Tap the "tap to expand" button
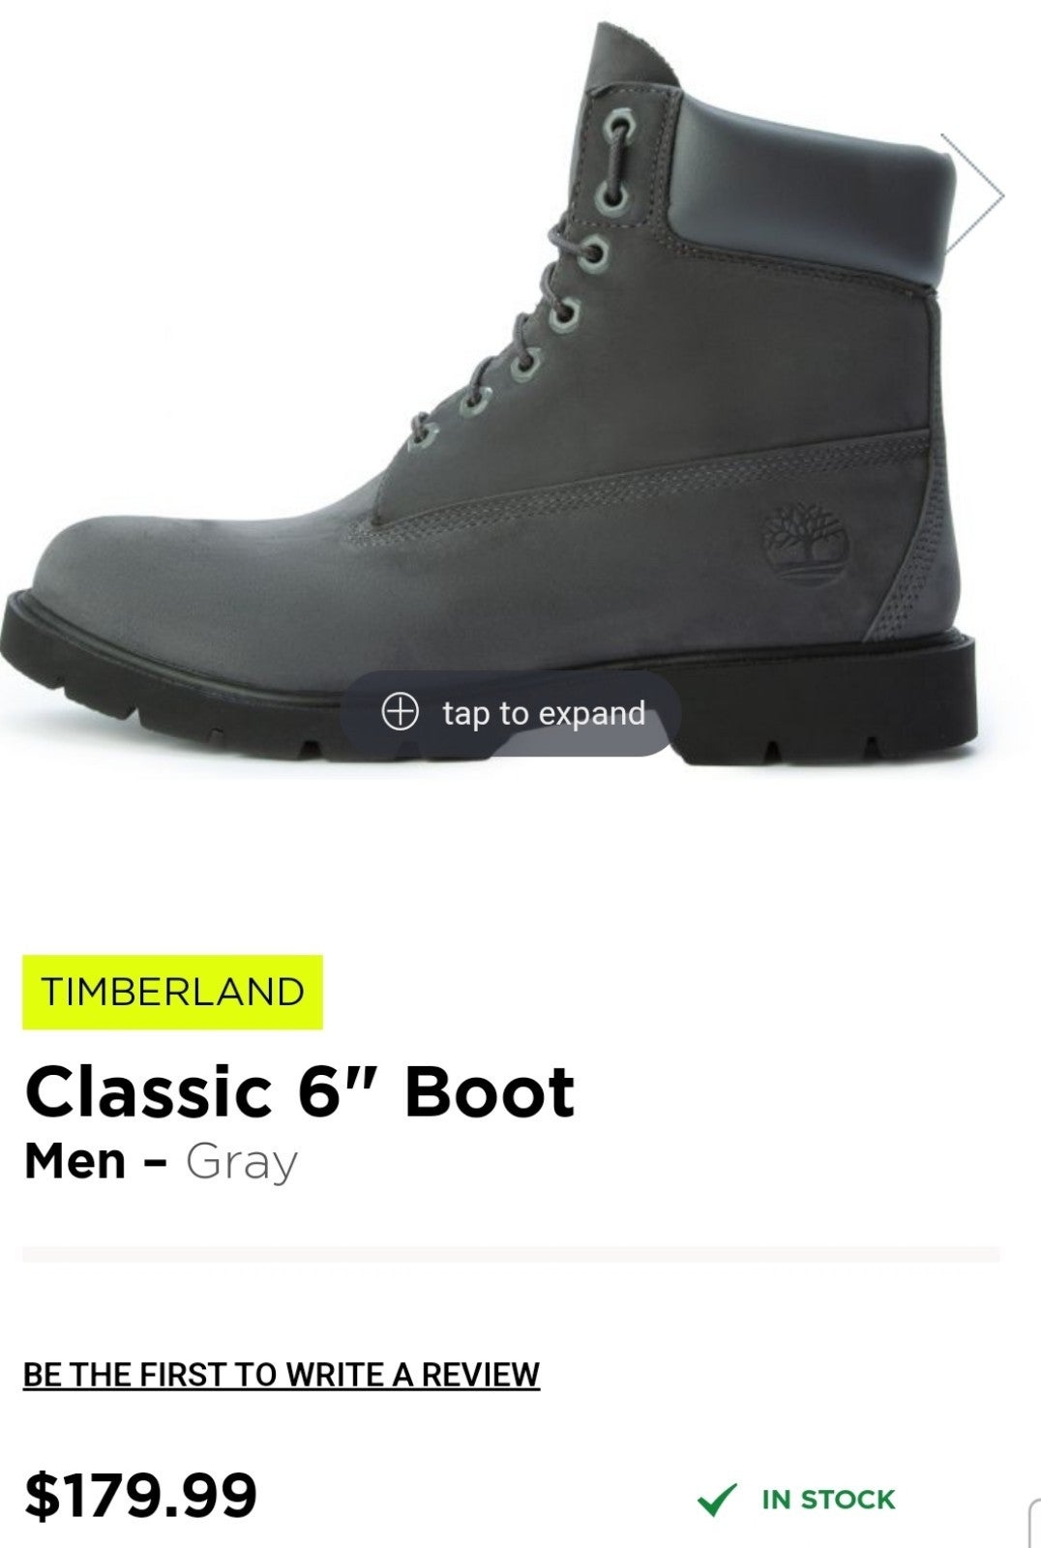This screenshot has width=1041, height=1548. pyautogui.click(x=510, y=713)
